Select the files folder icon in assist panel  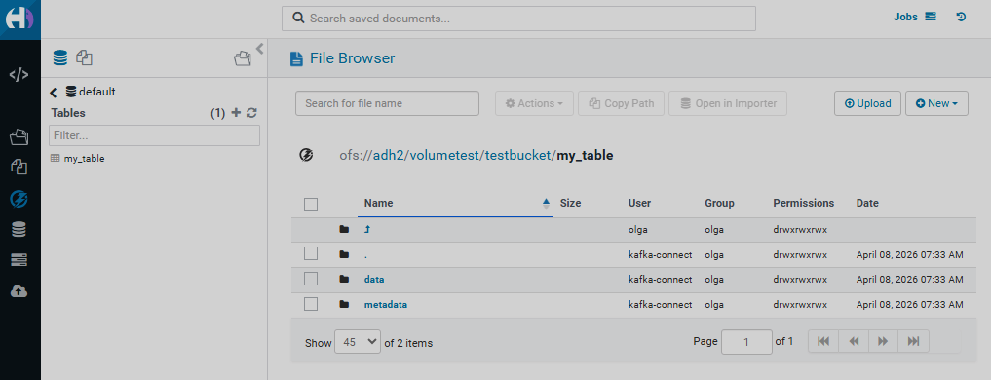(242, 58)
